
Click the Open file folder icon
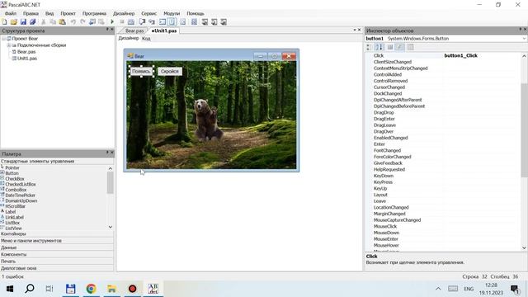(x=13, y=22)
